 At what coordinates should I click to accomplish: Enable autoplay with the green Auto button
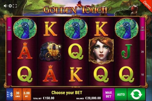(121, 94)
